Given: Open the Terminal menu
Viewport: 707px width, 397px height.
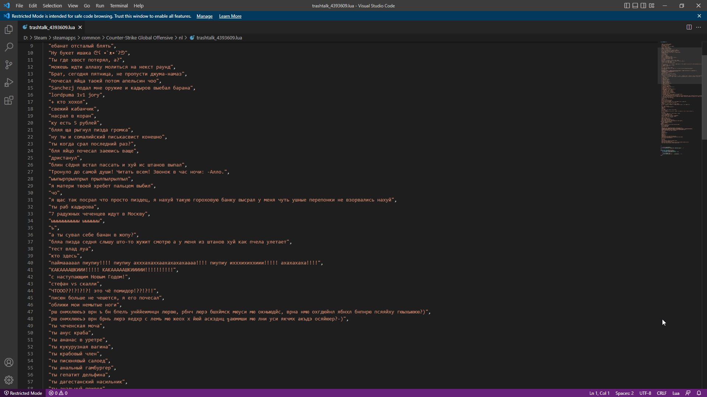Looking at the screenshot, I should point(118,6).
